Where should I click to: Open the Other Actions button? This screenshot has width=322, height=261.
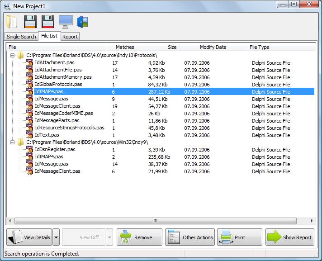(x=189, y=237)
